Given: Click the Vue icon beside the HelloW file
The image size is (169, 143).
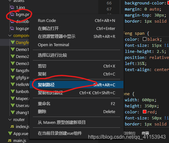Looking at the screenshot, I should click(x=13, y=84).
